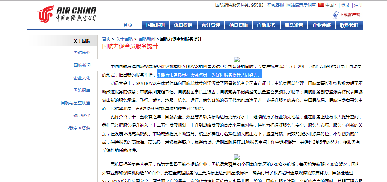Click the broken image placeholder mid-article
Image resolution: width=387 pixels, height=182 pixels.
pos(237,157)
